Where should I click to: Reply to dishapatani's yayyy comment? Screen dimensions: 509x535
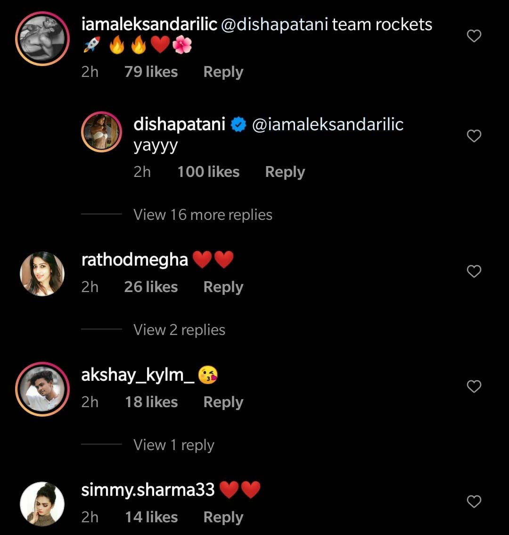point(285,172)
